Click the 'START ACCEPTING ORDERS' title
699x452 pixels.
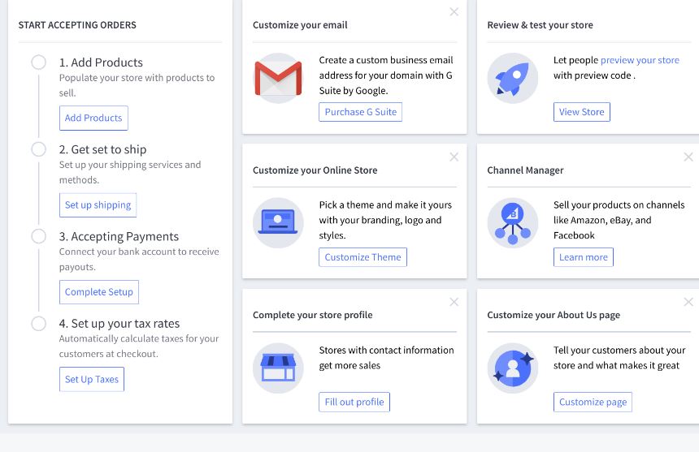(77, 25)
